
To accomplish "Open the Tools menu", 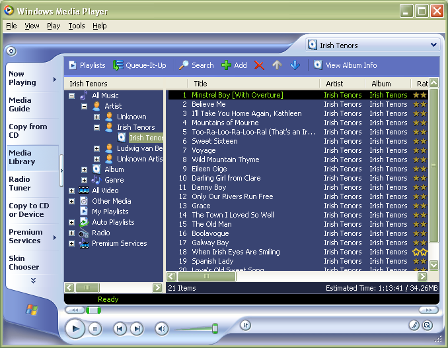I will (x=77, y=26).
